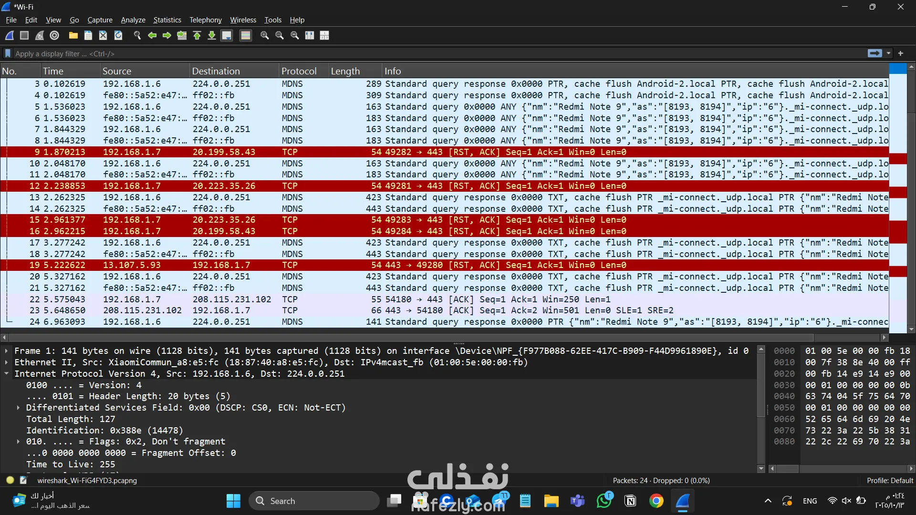Open a capture file folder icon
Image resolution: width=916 pixels, height=515 pixels.
click(x=73, y=35)
